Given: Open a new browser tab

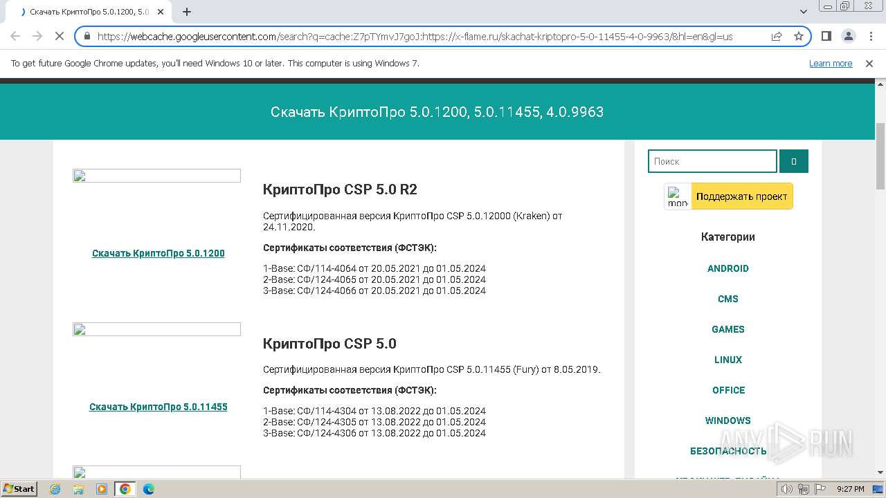Looking at the screenshot, I should 187,12.
